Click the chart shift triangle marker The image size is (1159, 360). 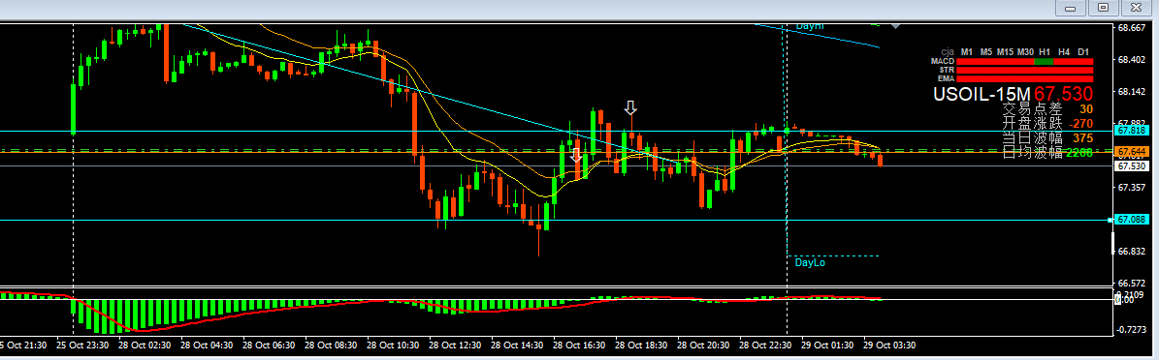click(x=896, y=26)
